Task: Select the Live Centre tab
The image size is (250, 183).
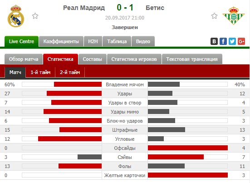Action: click(21, 41)
